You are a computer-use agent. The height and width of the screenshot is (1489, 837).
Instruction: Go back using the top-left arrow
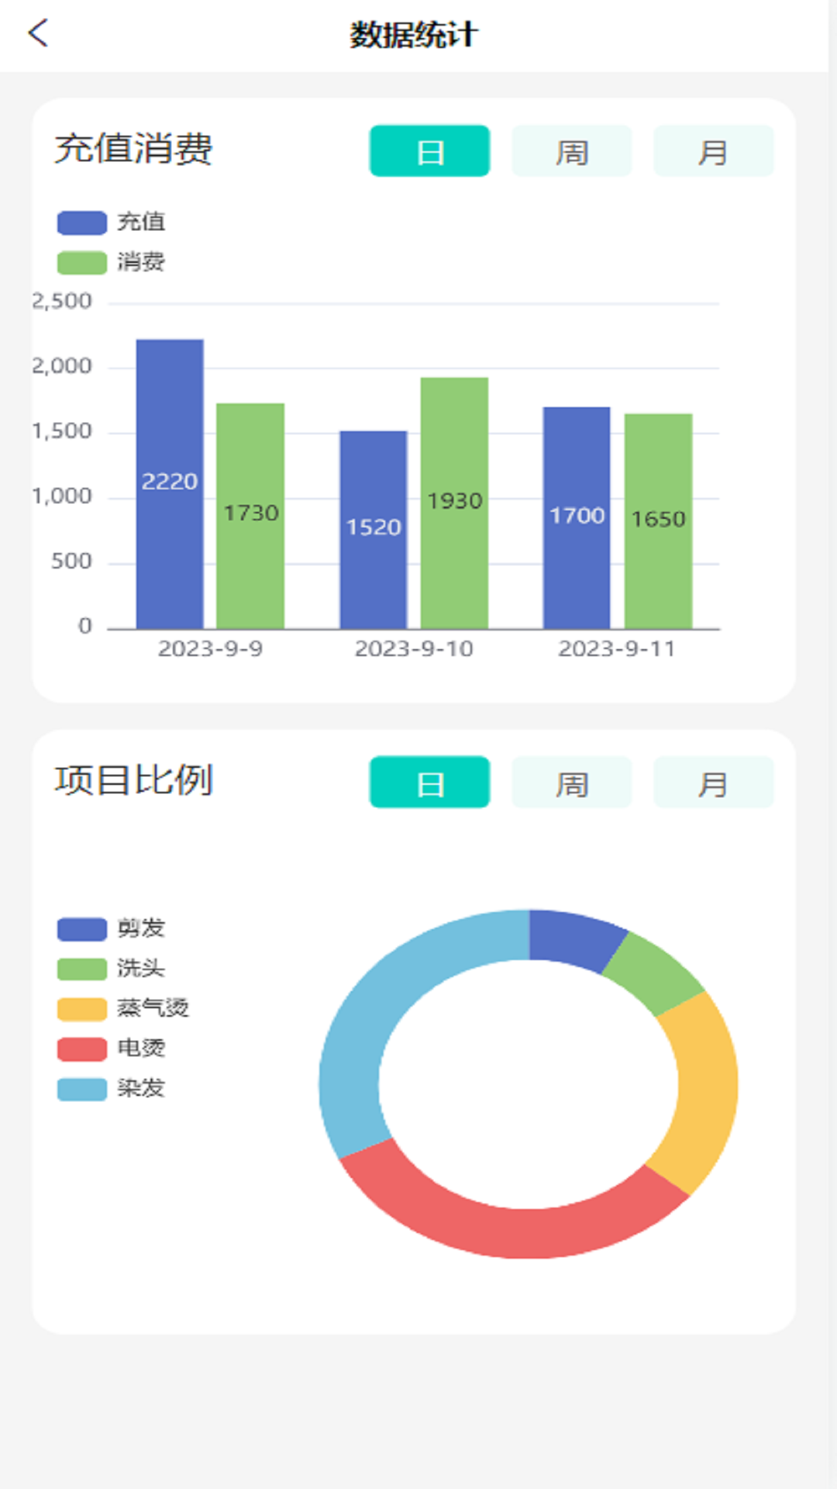coord(38,33)
